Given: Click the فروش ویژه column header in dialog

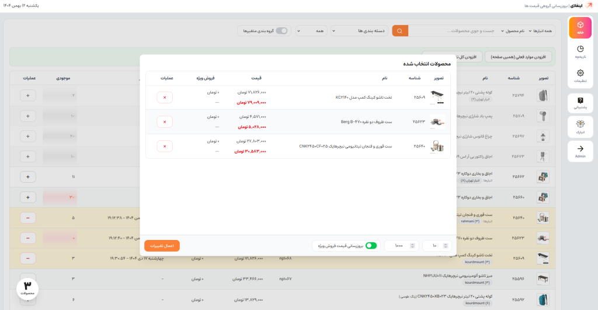Looking at the screenshot, I should pyautogui.click(x=206, y=78).
